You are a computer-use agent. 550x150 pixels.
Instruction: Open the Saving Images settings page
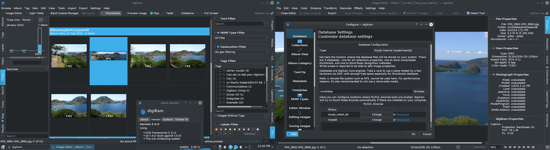click(x=299, y=124)
